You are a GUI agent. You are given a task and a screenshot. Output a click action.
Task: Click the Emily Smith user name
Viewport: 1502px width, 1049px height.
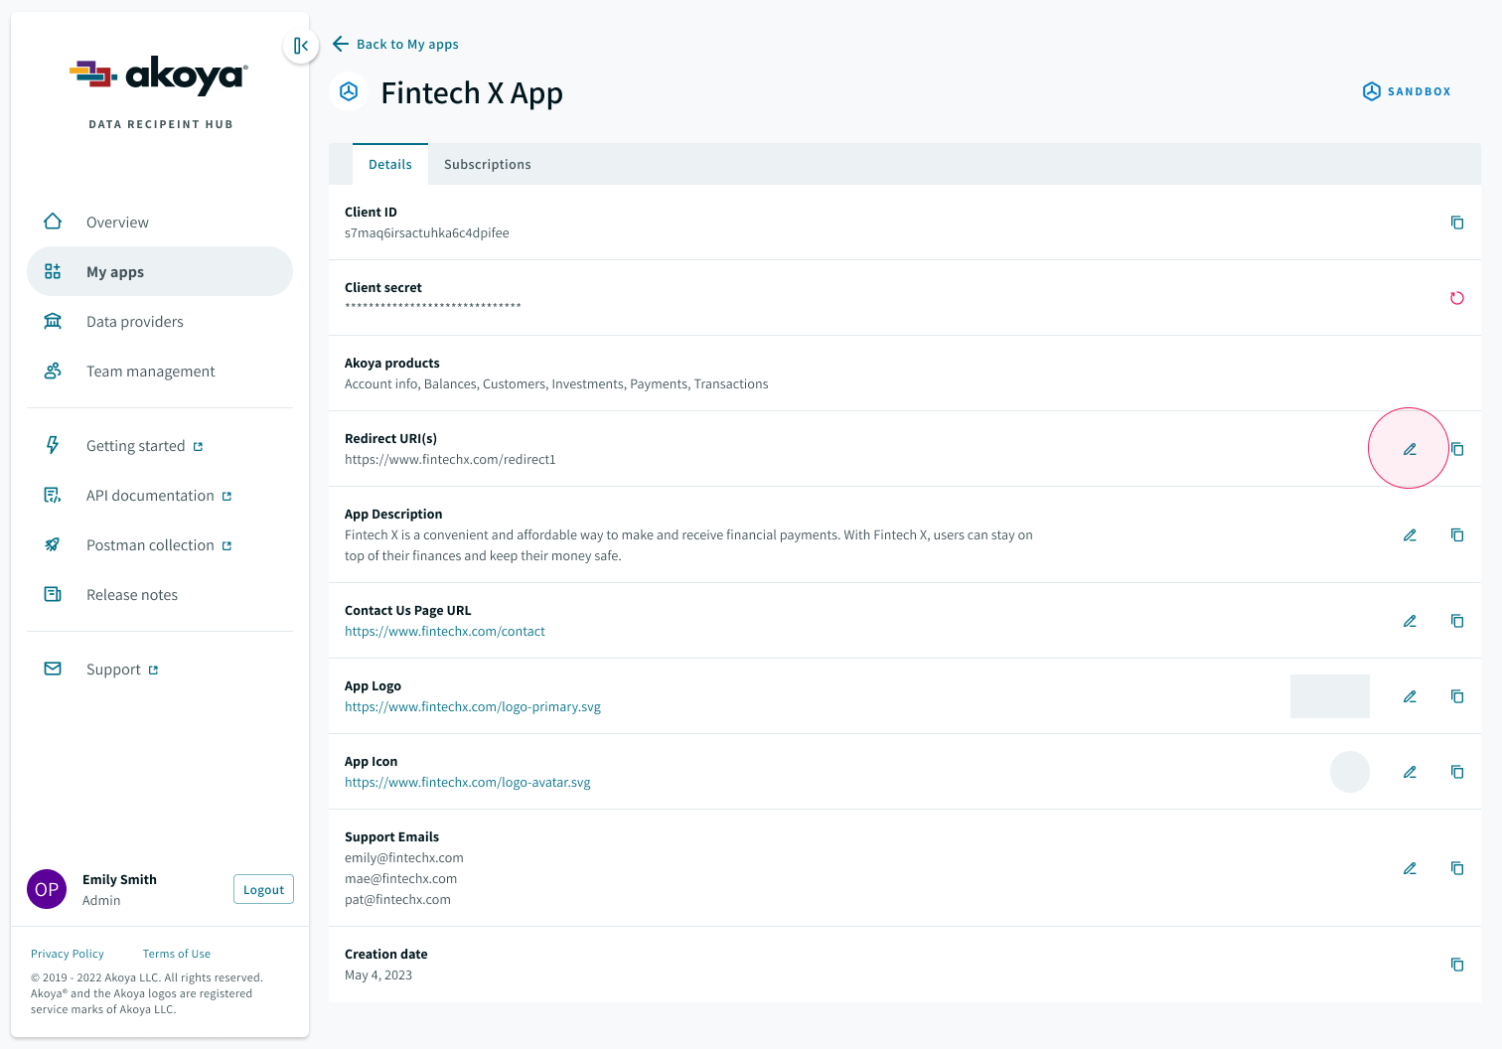[x=119, y=879]
